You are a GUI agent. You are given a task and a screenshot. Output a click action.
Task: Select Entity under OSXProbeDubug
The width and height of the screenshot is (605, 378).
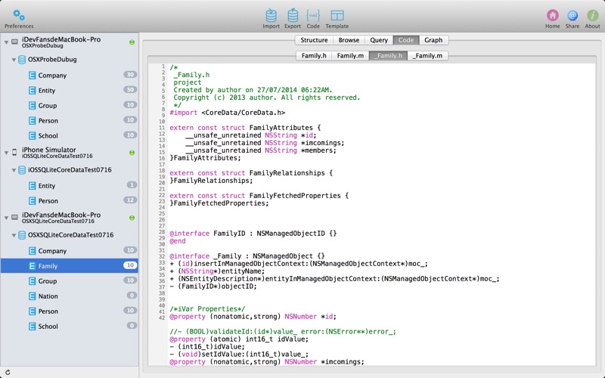pos(69,90)
